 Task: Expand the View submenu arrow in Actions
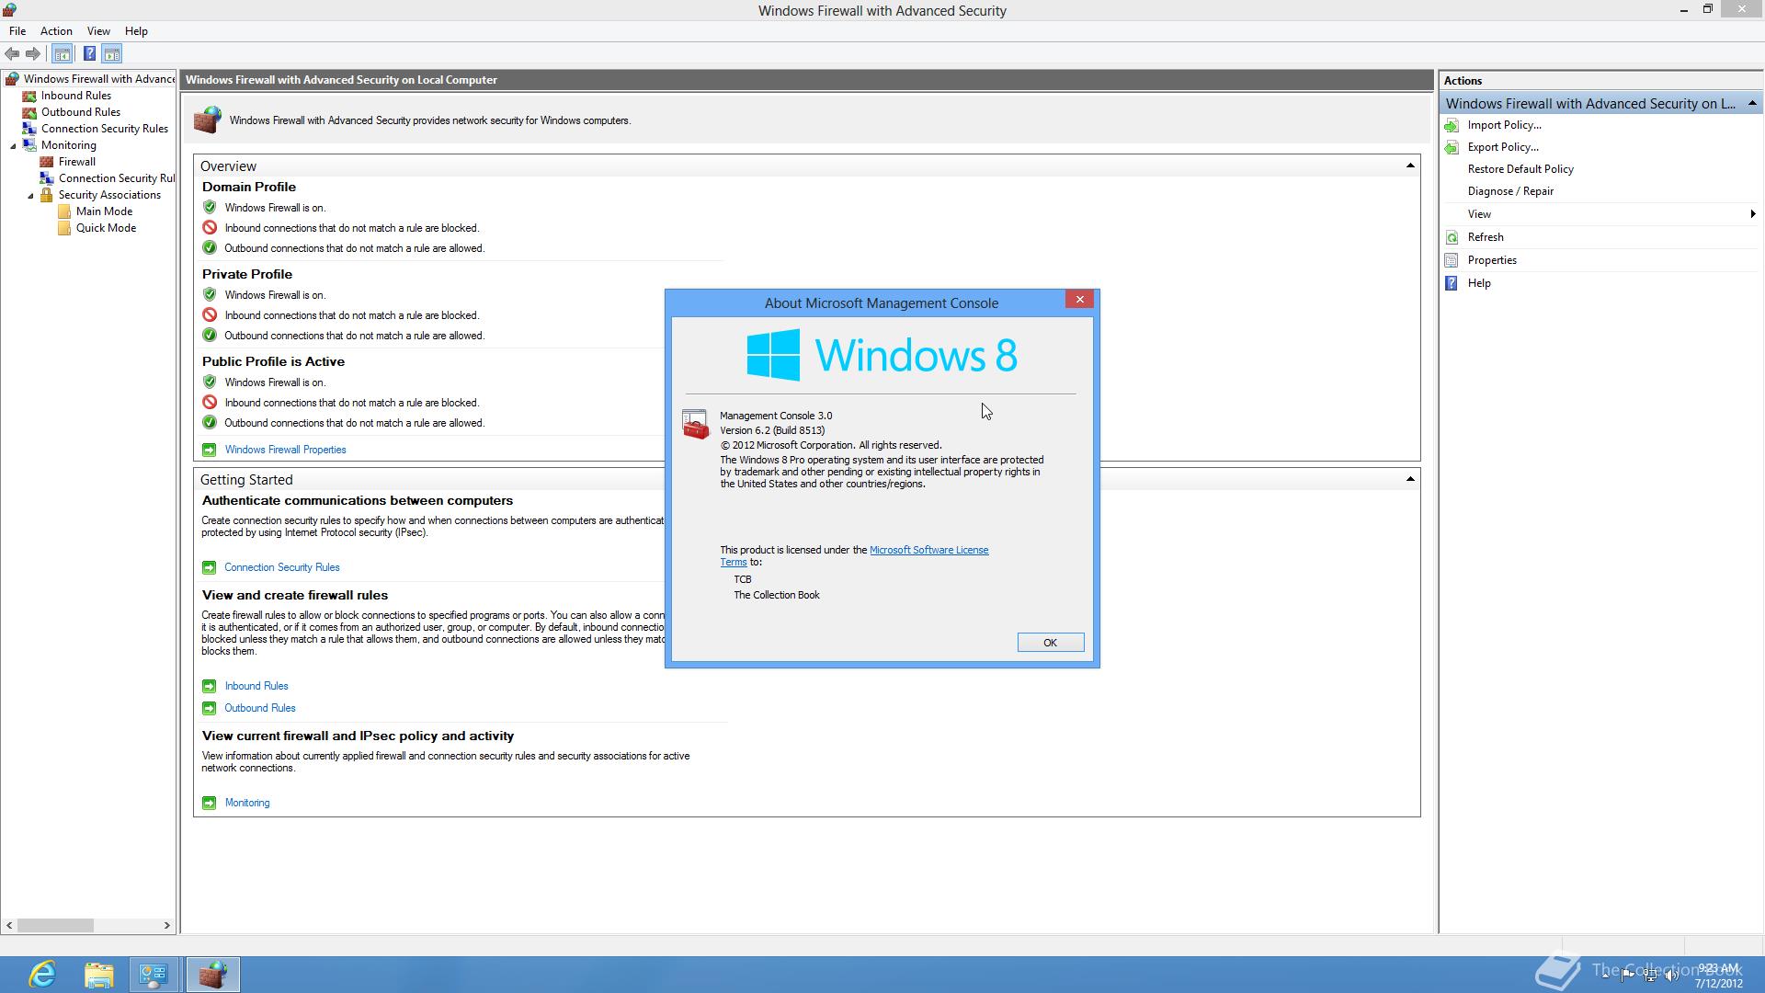(1752, 214)
